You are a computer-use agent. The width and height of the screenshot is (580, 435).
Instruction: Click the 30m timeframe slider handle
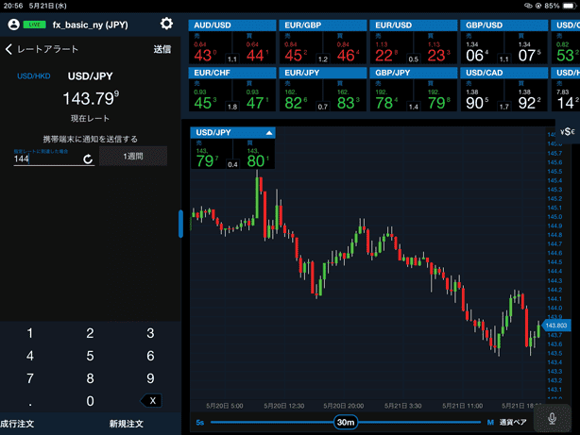(346, 422)
